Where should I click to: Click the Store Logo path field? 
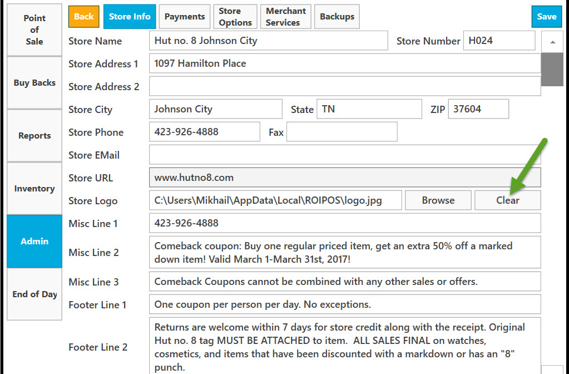click(275, 200)
